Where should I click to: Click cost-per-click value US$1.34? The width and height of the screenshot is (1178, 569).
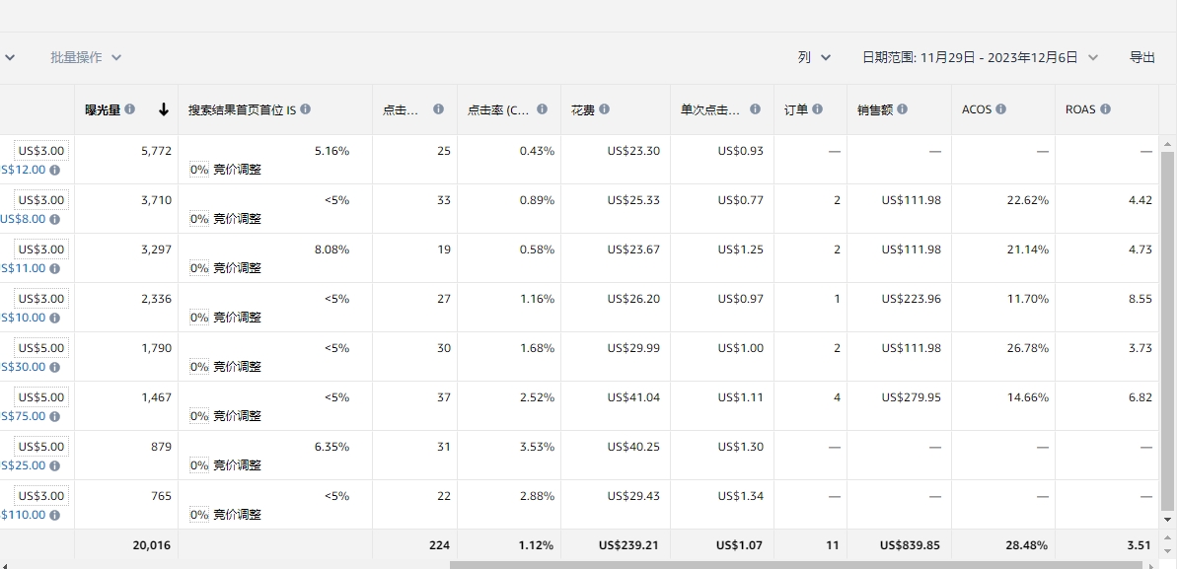(741, 496)
